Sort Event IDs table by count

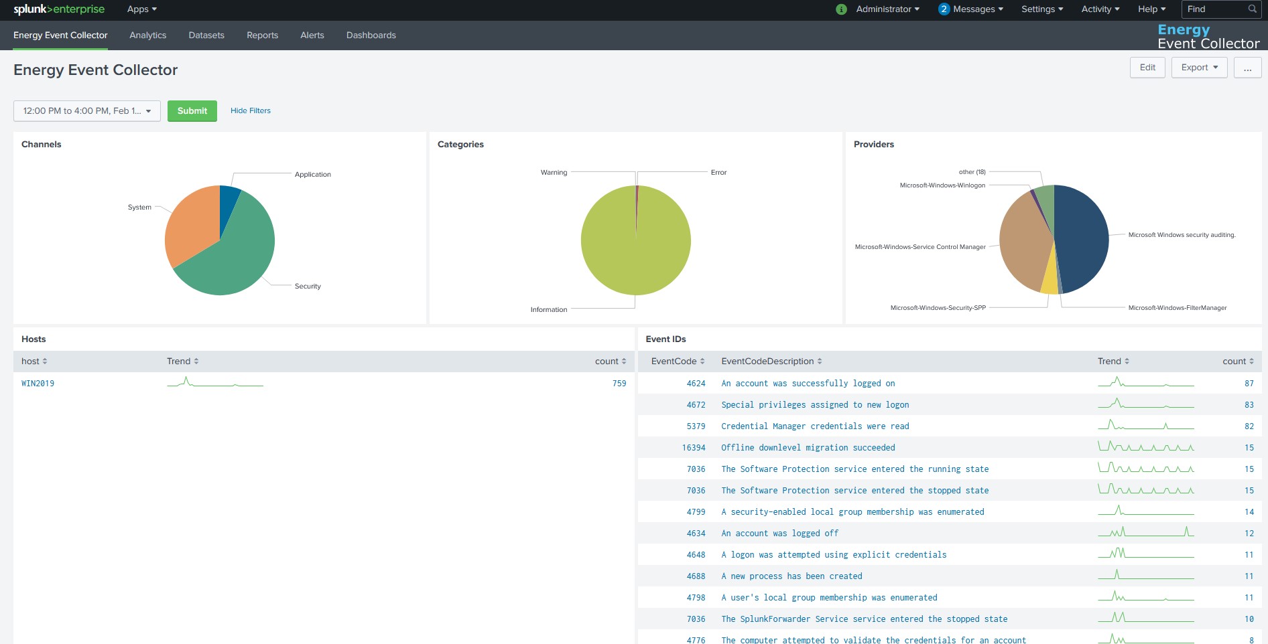[x=1238, y=361]
